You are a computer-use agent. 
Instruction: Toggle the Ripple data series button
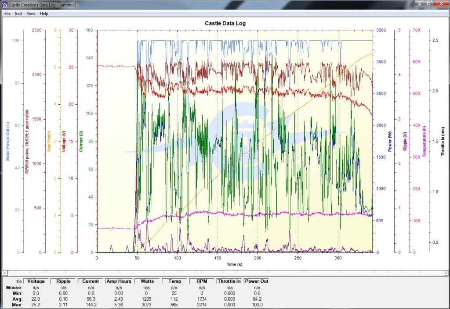click(63, 281)
